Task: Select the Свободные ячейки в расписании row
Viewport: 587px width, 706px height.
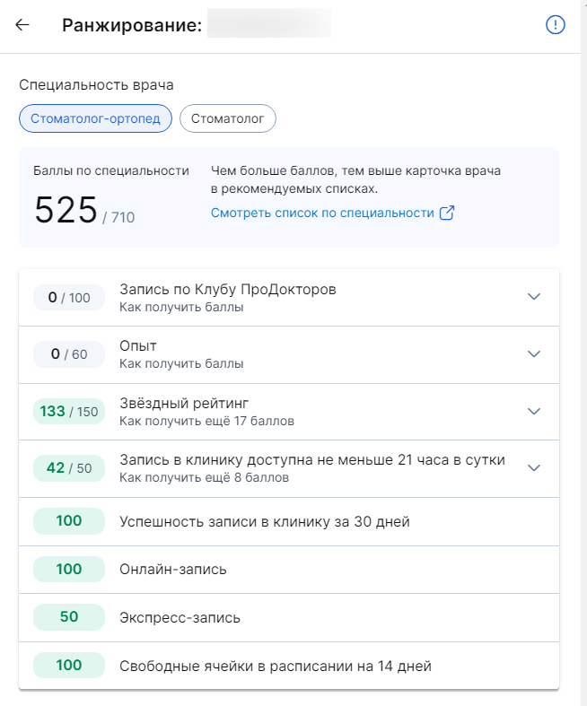Action: (276, 667)
